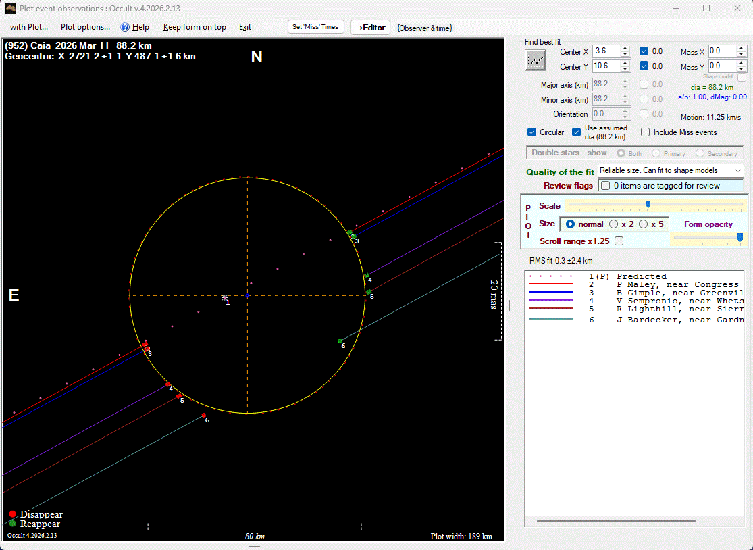Open the Quality of the fit dropdown
Image resolution: width=753 pixels, height=550 pixels.
coord(737,171)
